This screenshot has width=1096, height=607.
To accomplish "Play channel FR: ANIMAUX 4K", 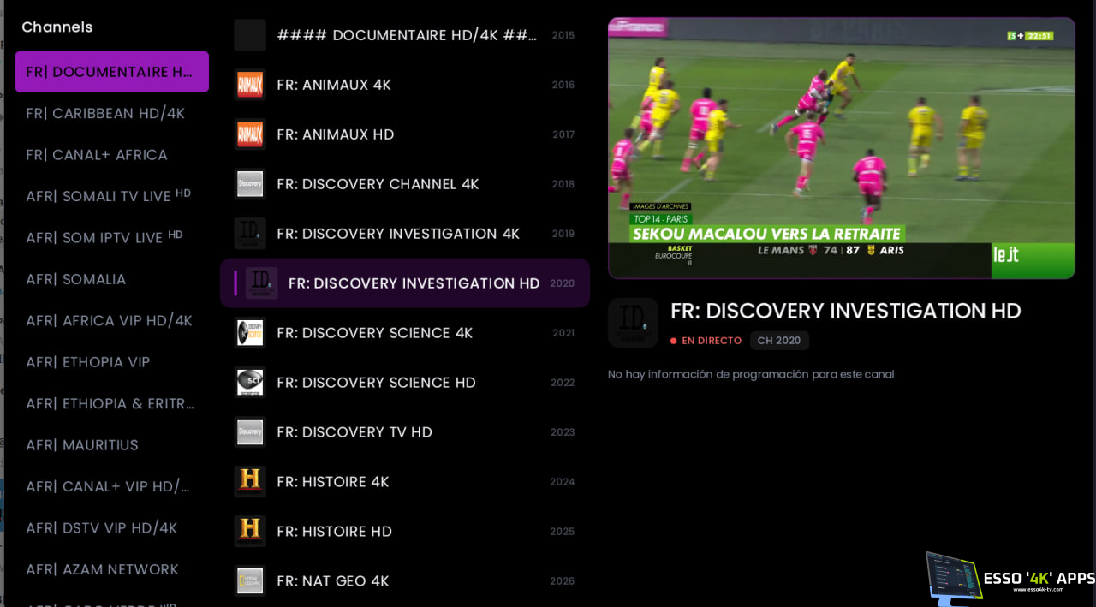I will coord(405,85).
